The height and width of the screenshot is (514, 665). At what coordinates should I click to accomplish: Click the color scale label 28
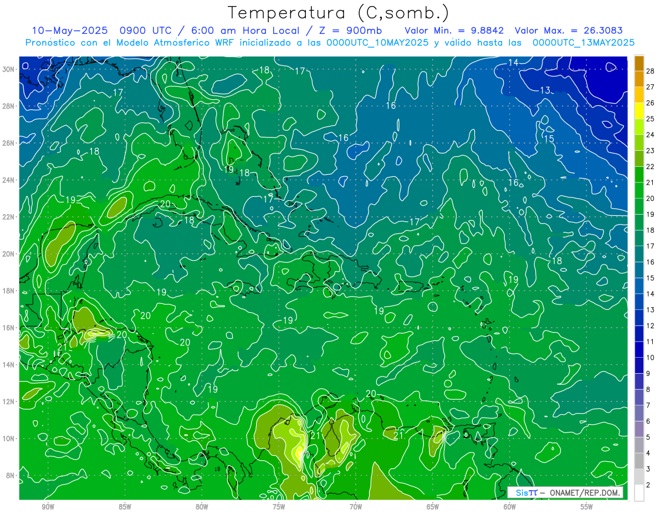pos(651,71)
